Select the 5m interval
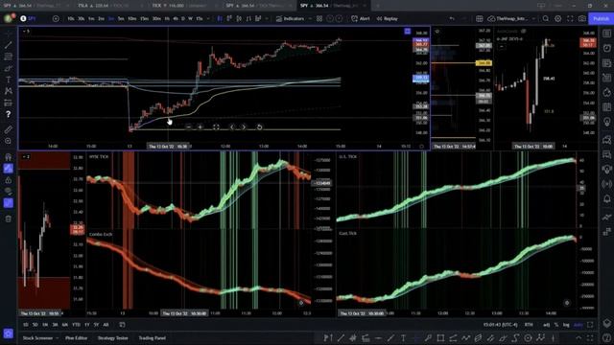 121,19
